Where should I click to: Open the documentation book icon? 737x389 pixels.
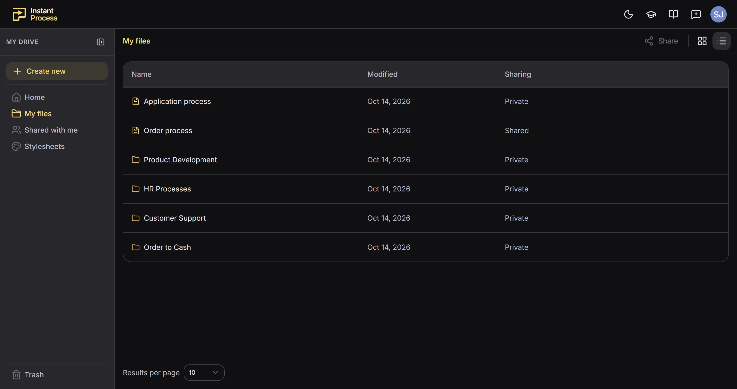(x=674, y=14)
